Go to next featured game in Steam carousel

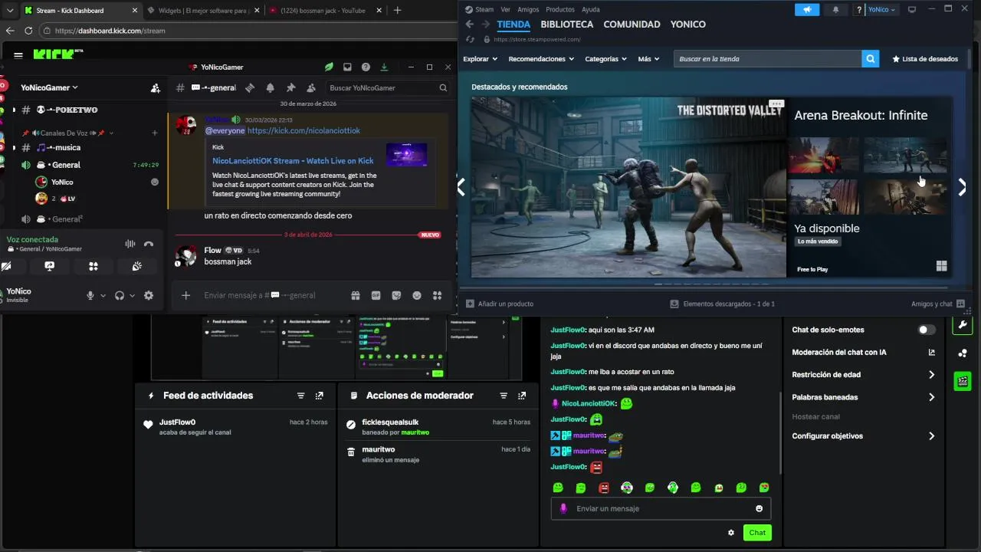pyautogui.click(x=962, y=187)
